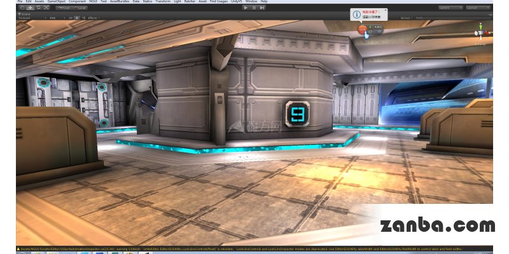Open the NGUI menu

click(x=94, y=2)
